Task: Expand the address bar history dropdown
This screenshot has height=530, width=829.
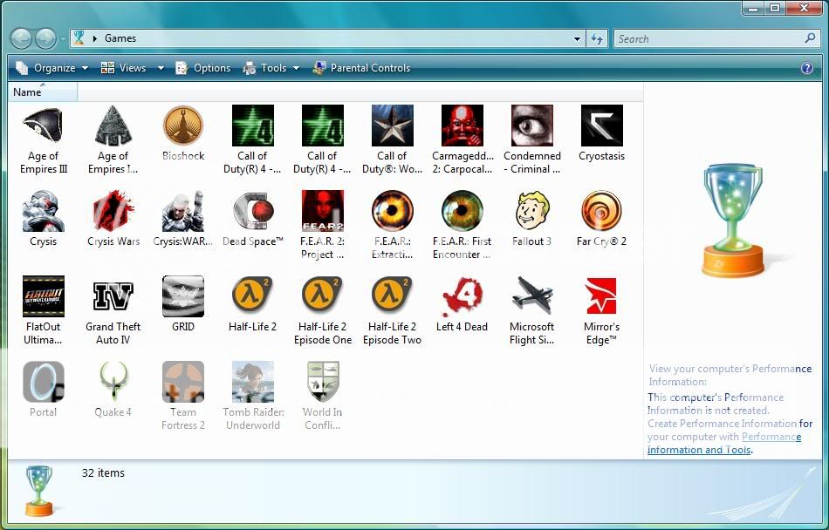Action: [578, 38]
